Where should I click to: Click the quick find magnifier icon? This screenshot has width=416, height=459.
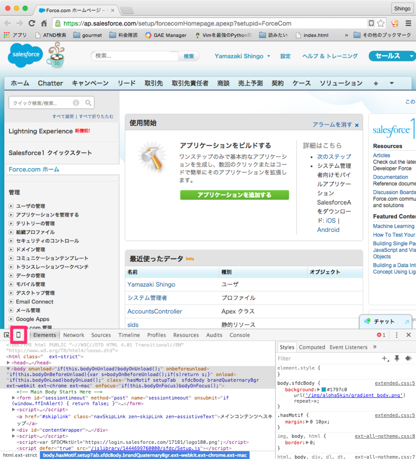[x=88, y=103]
